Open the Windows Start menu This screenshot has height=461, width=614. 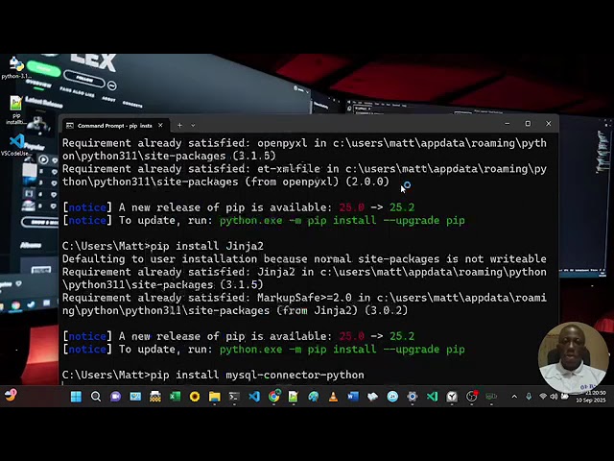pyautogui.click(x=76, y=397)
